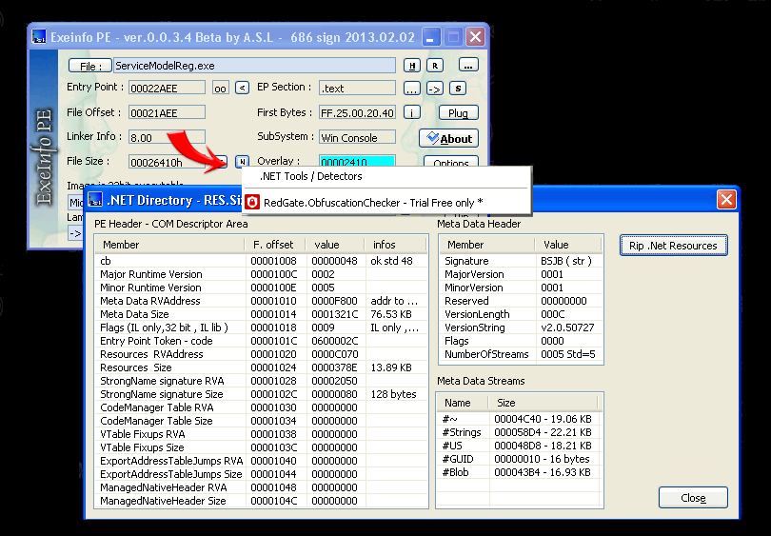Select RedGate.ObfuscationChecker menu entry
771x536 pixels.
(x=386, y=202)
